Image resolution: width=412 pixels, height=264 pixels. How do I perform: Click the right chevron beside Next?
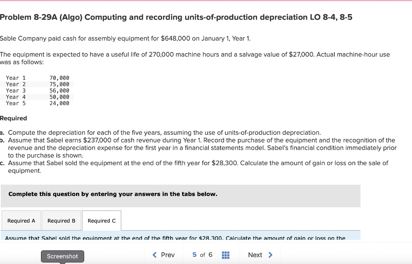(x=270, y=255)
